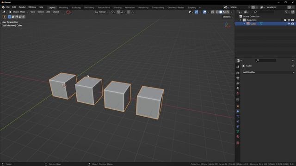
Task: Open the File menu
Action: tap(8, 7)
